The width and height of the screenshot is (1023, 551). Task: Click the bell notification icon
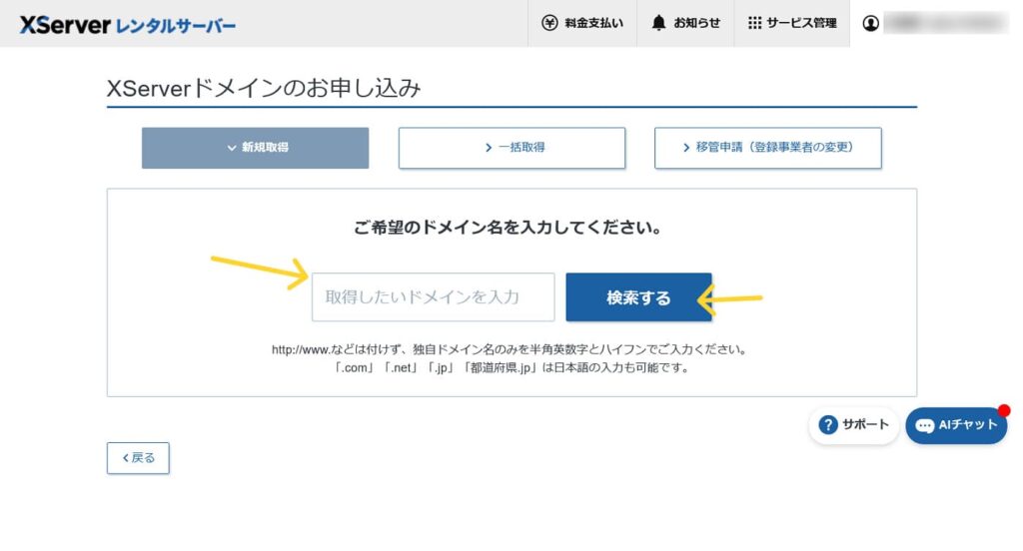pyautogui.click(x=659, y=23)
